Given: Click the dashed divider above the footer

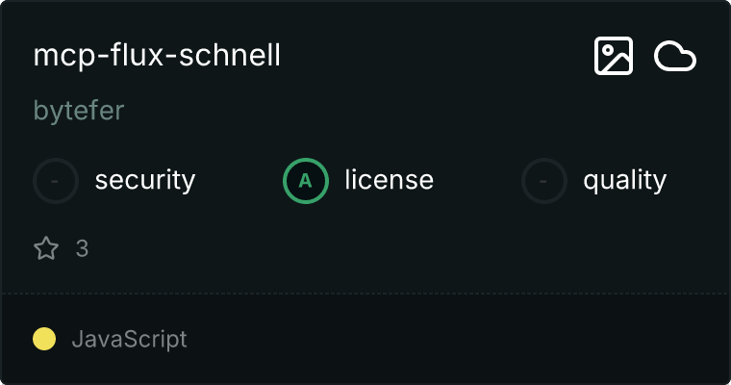Looking at the screenshot, I should (365, 293).
